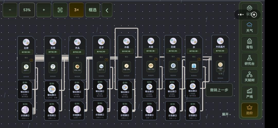278x128 pixels.
Task: Click the 2 工作台 · 石镐 label
Action: click(x=52, y=98)
